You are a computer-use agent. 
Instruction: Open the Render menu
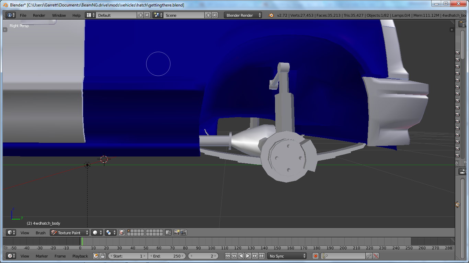pyautogui.click(x=39, y=15)
